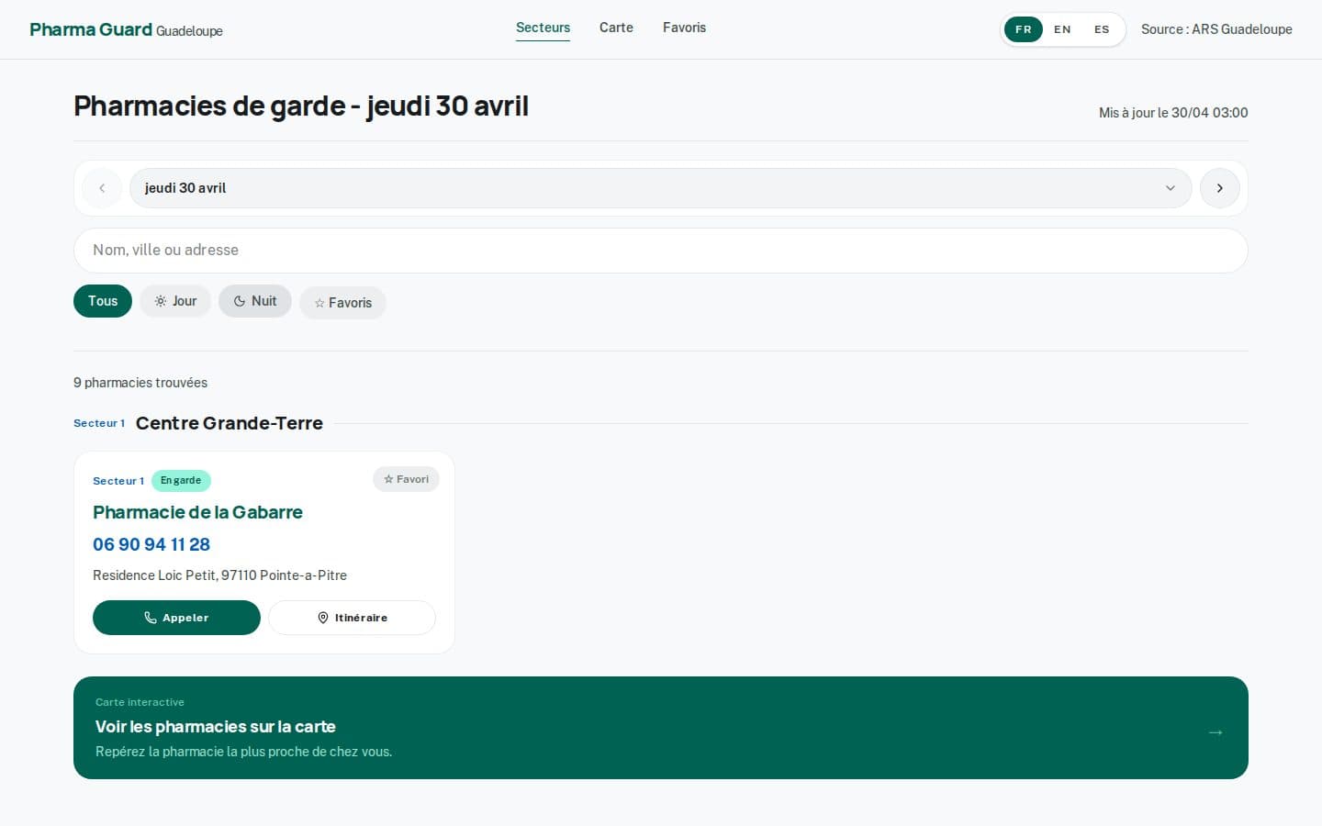This screenshot has height=826, width=1322.
Task: Mark Pharmacie de la Gabarre as Favori
Action: tap(406, 479)
